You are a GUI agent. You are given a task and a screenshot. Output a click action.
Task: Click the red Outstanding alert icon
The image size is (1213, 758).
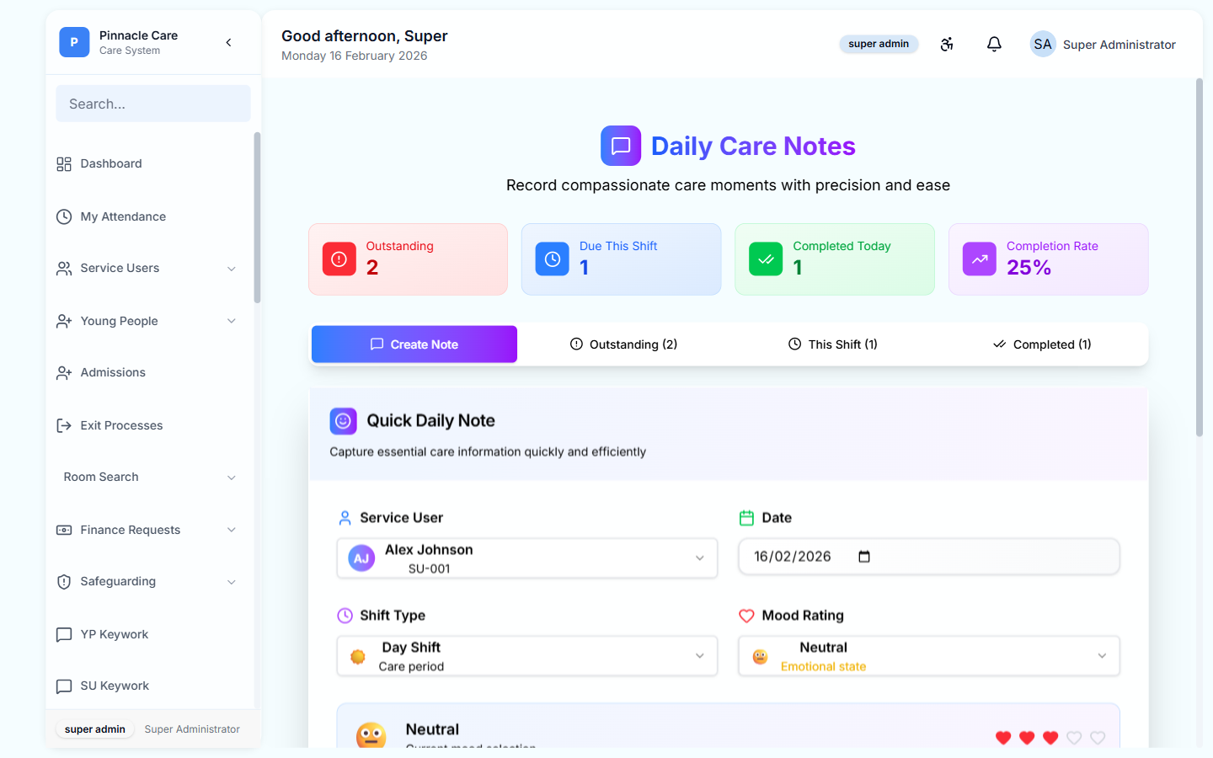(339, 259)
